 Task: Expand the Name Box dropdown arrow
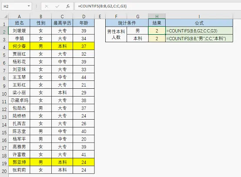(29, 6)
